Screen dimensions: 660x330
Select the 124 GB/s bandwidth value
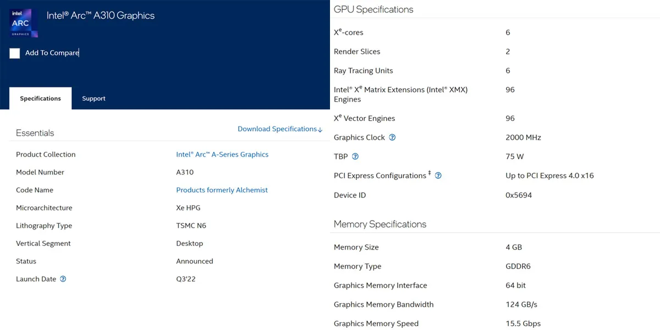click(521, 305)
